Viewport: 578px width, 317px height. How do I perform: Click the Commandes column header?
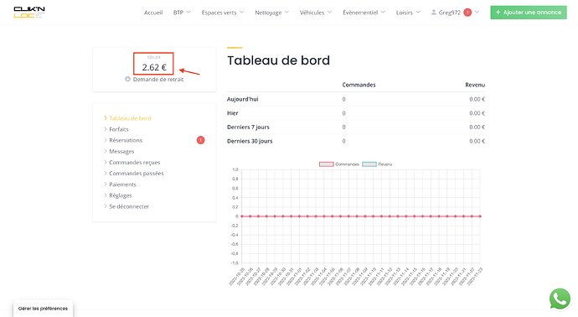[x=359, y=85]
